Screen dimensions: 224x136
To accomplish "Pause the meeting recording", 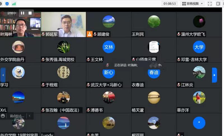I will click(23, 13).
